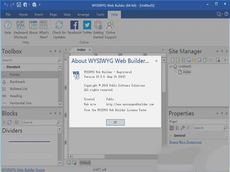Image resolution: width=230 pixels, height=172 pixels.
Task: Pin the Blocks panel
Action: [x=55, y=113]
